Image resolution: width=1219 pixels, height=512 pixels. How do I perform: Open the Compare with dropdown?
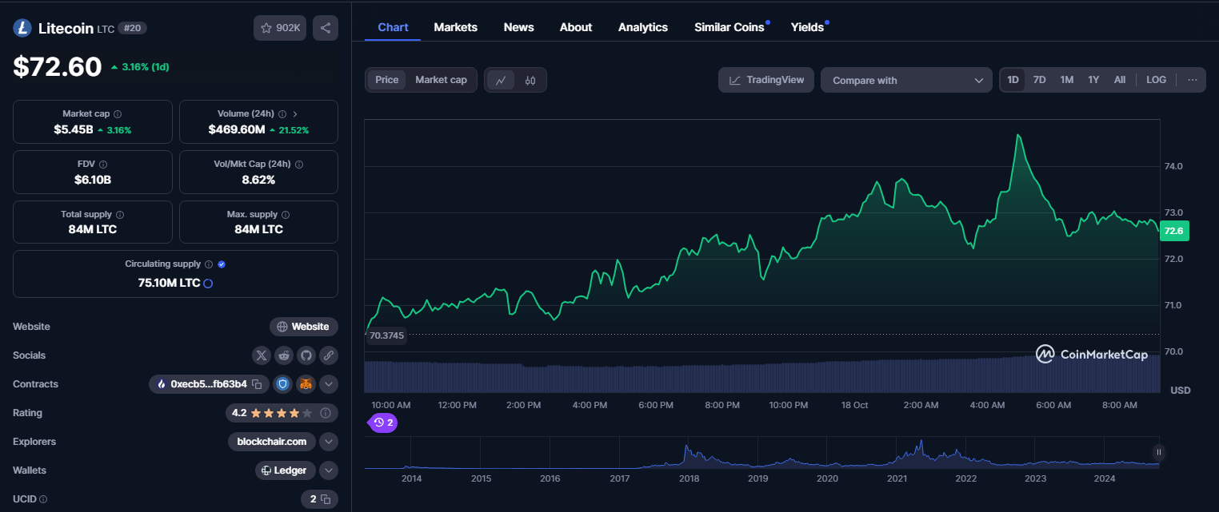click(906, 80)
